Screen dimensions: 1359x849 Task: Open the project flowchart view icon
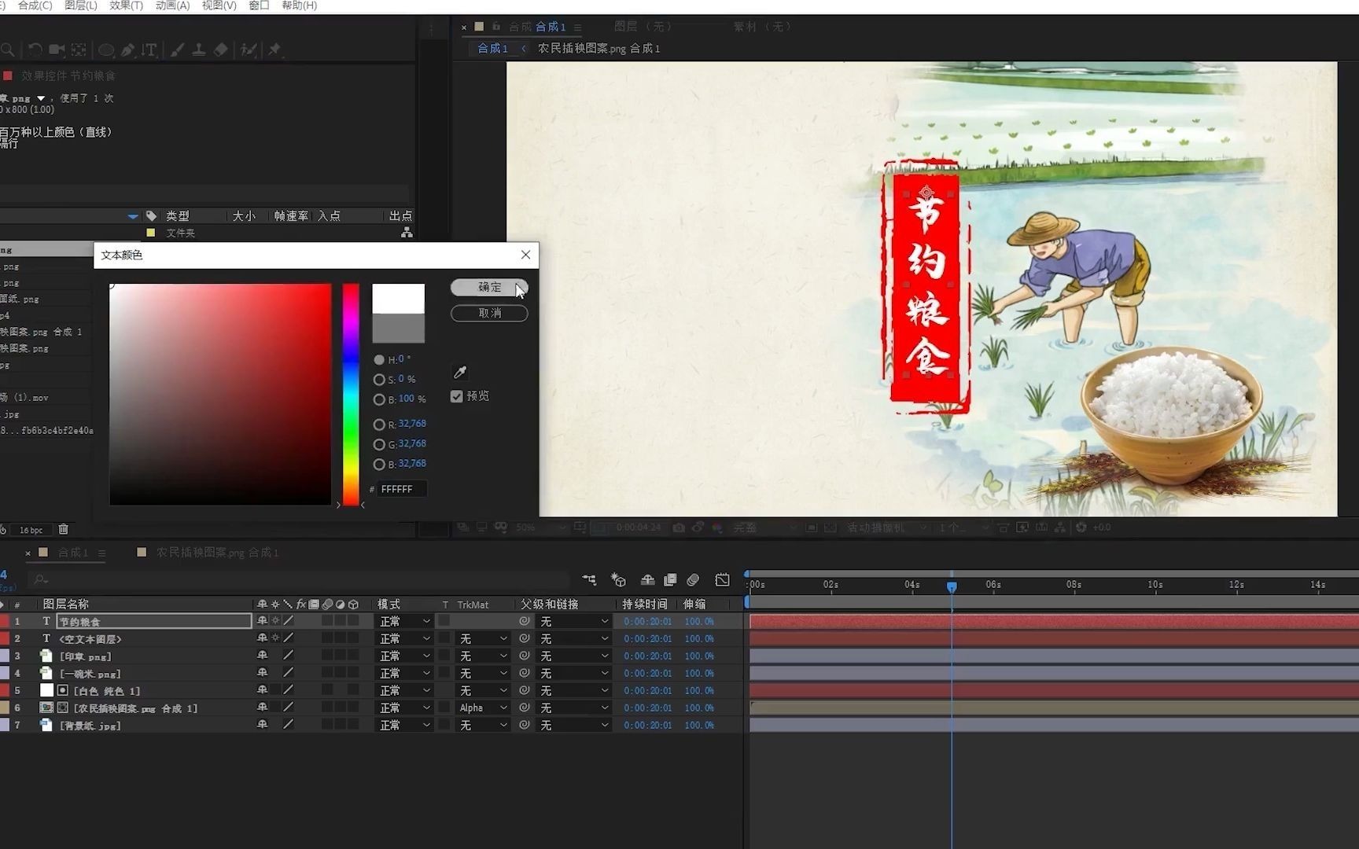coord(407,233)
